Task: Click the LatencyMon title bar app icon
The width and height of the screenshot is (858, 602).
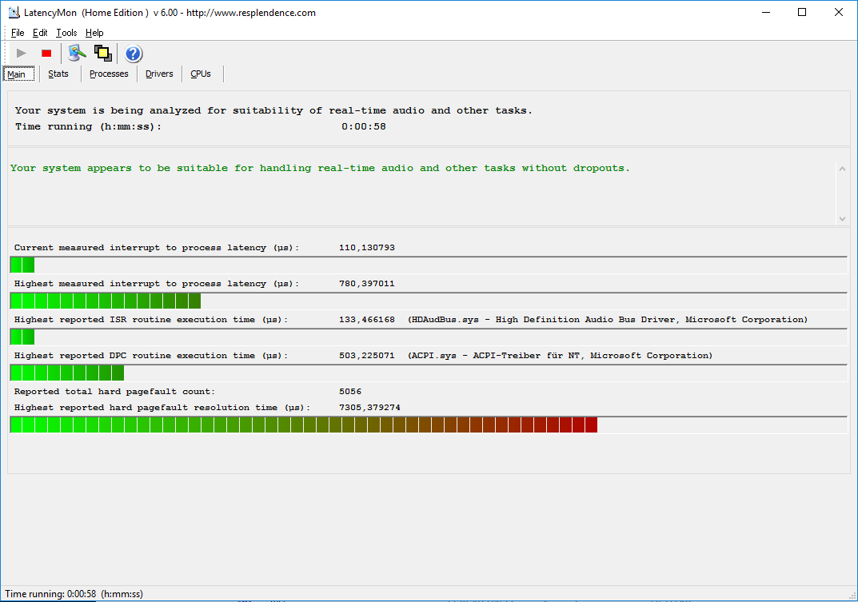Action: coord(14,12)
